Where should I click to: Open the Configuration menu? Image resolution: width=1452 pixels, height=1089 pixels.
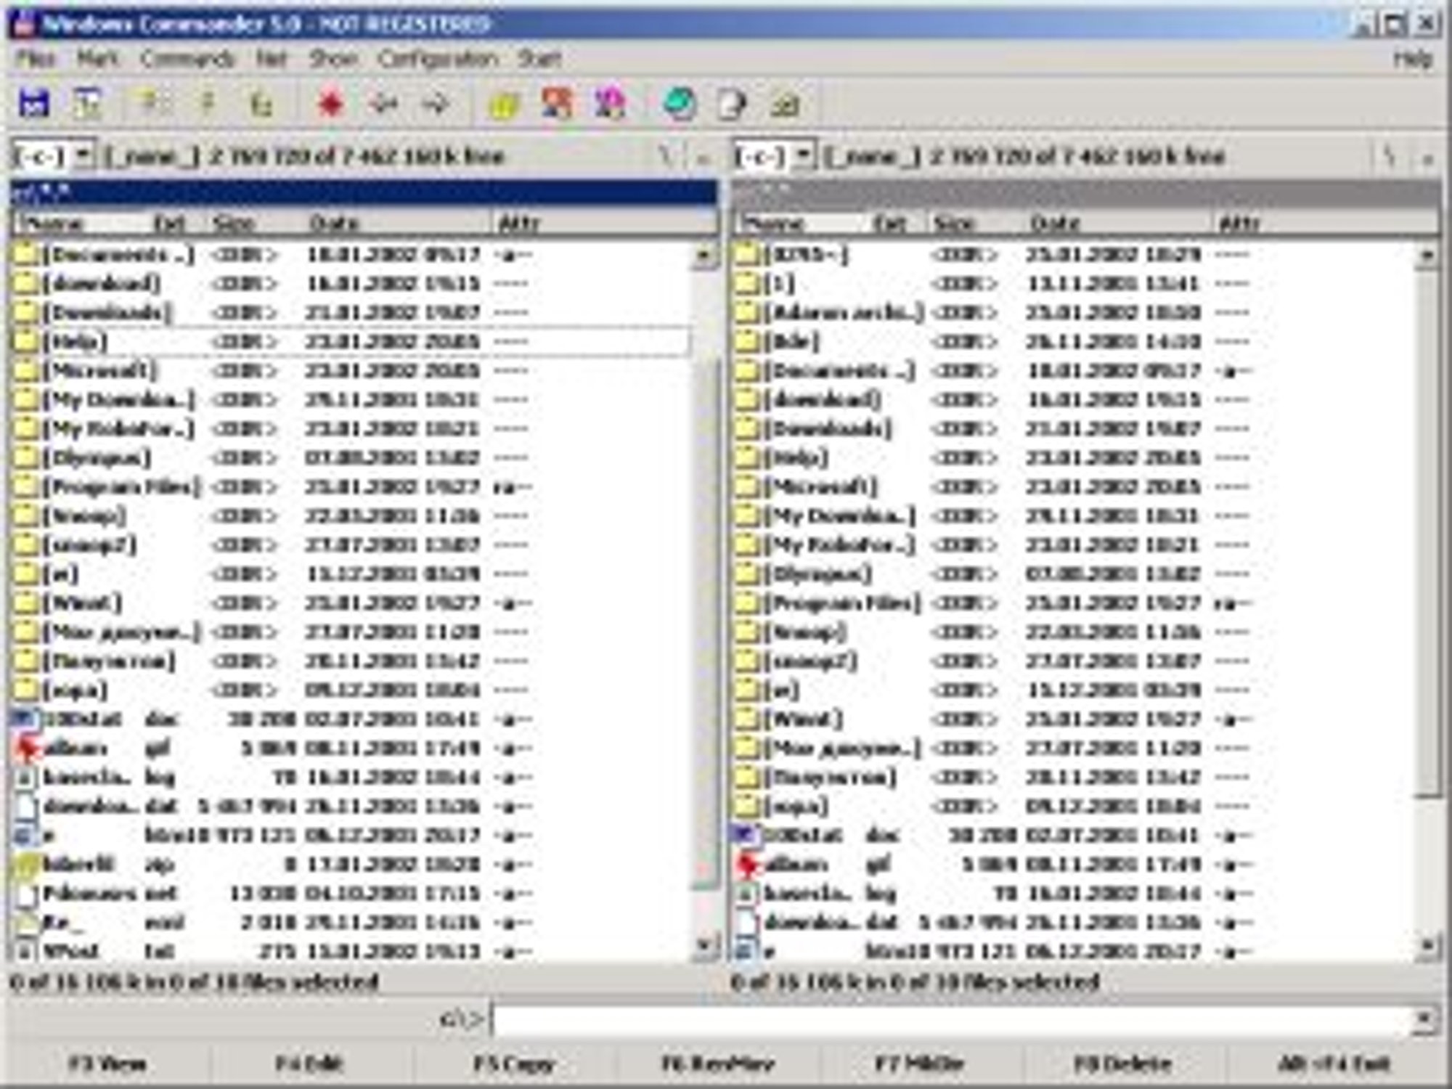point(438,58)
